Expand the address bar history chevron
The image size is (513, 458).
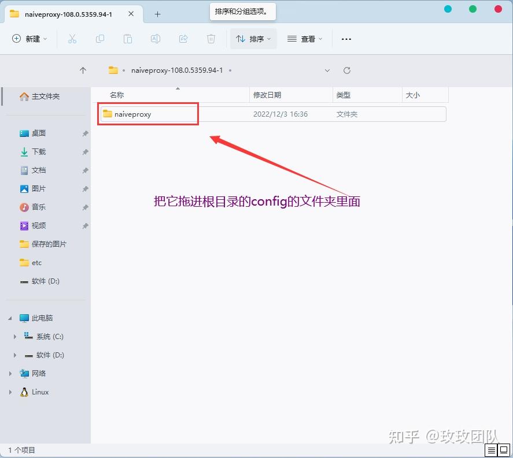coord(327,70)
